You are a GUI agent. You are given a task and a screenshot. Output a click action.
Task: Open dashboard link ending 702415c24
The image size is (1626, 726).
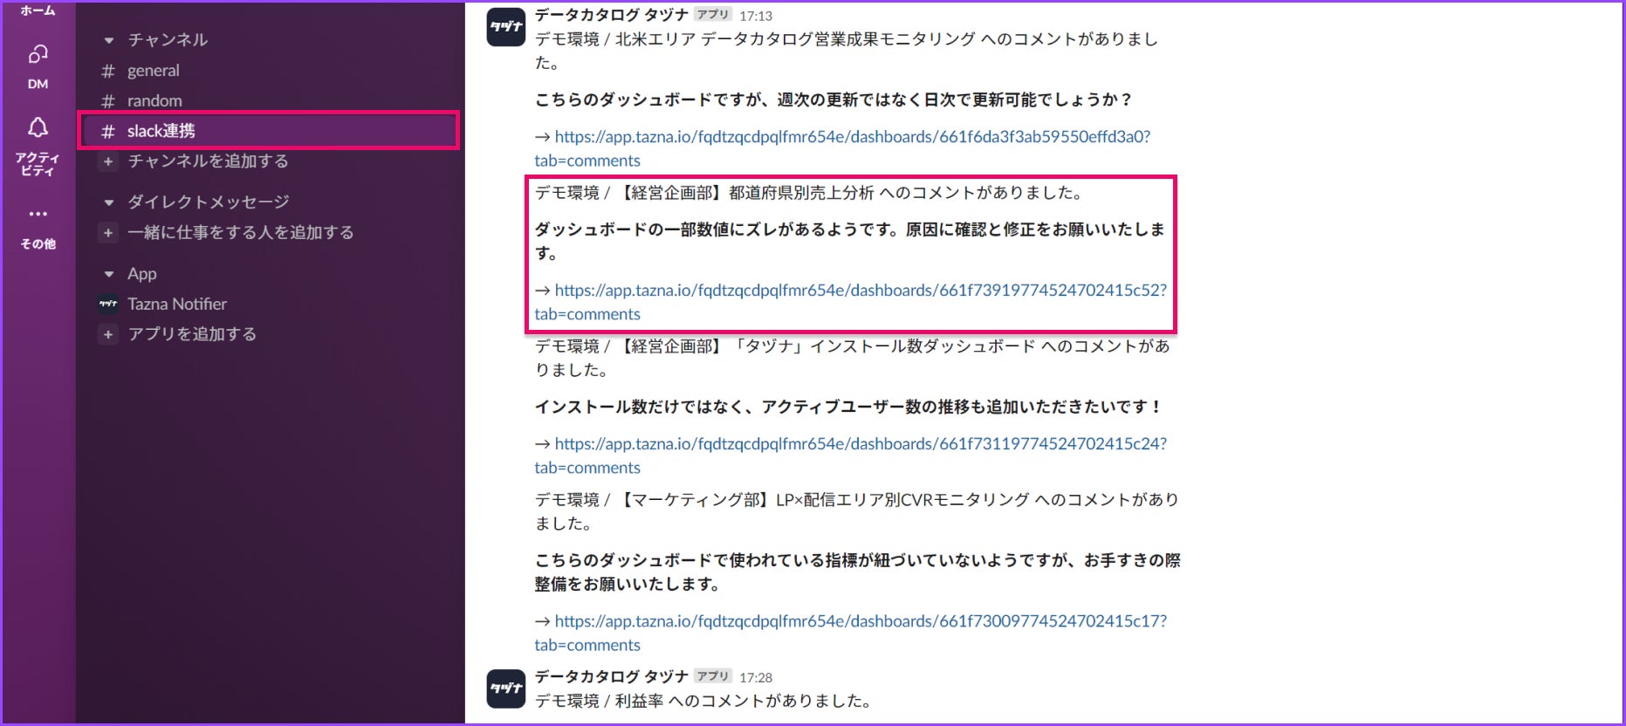click(851, 455)
